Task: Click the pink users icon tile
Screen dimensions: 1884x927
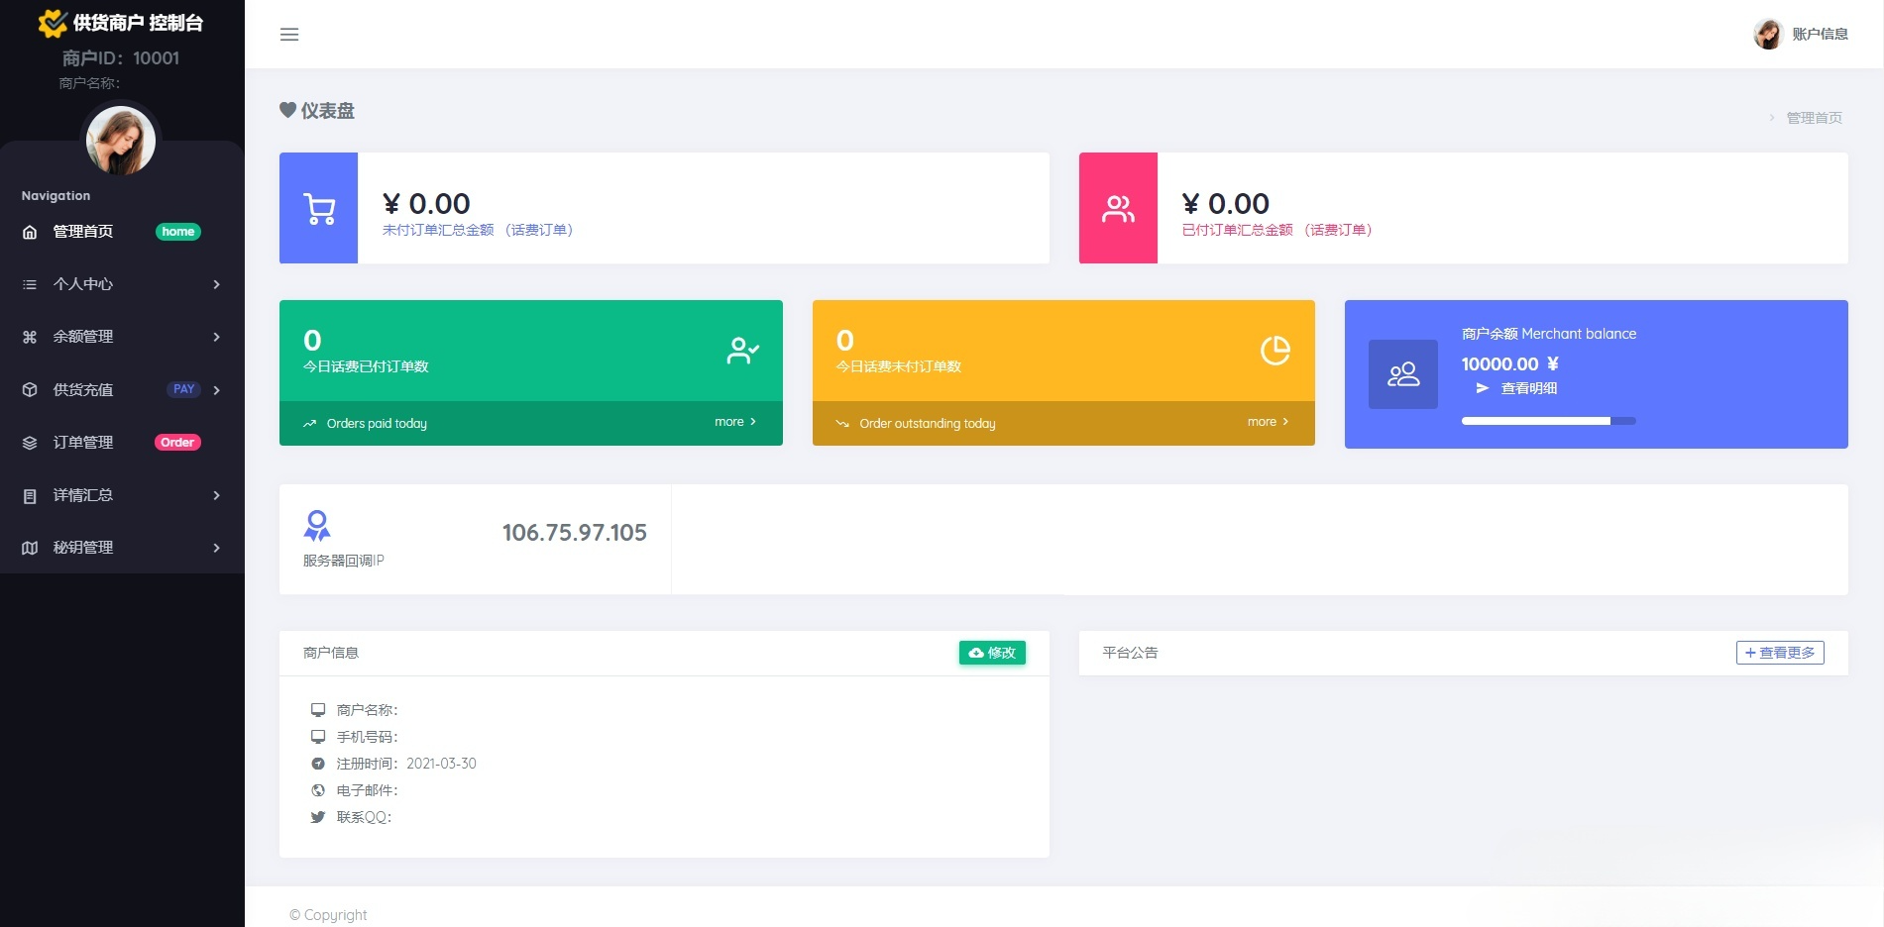Action: (1118, 208)
